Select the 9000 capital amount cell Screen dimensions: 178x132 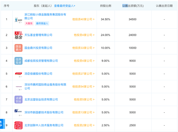click(x=132, y=61)
